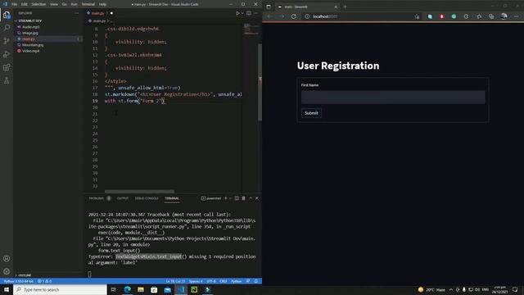The height and width of the screenshot is (295, 524).
Task: Open editor More Actions ellipsis
Action: (256, 13)
